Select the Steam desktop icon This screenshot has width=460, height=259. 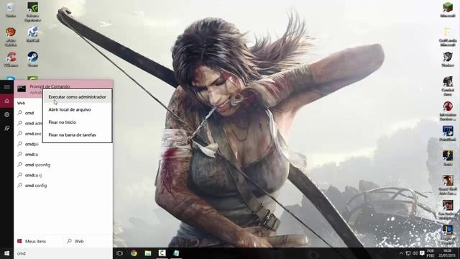[x=32, y=59]
